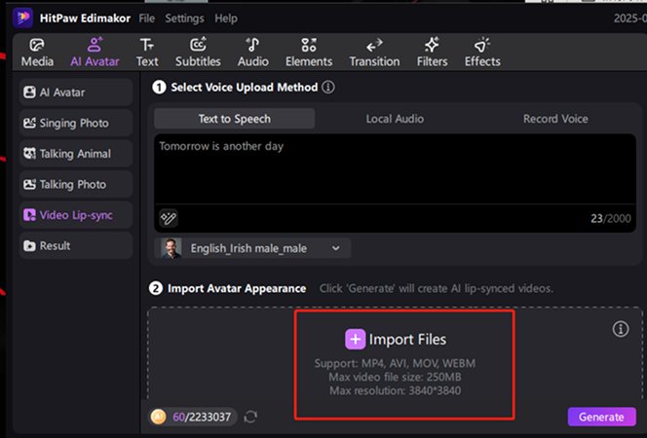
Task: Select AI Avatar in the sidebar
Action: [x=76, y=92]
